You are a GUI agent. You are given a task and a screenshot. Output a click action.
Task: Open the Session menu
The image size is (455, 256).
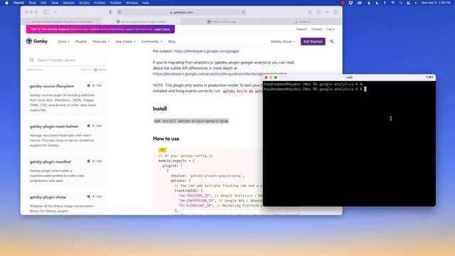[69, 3]
